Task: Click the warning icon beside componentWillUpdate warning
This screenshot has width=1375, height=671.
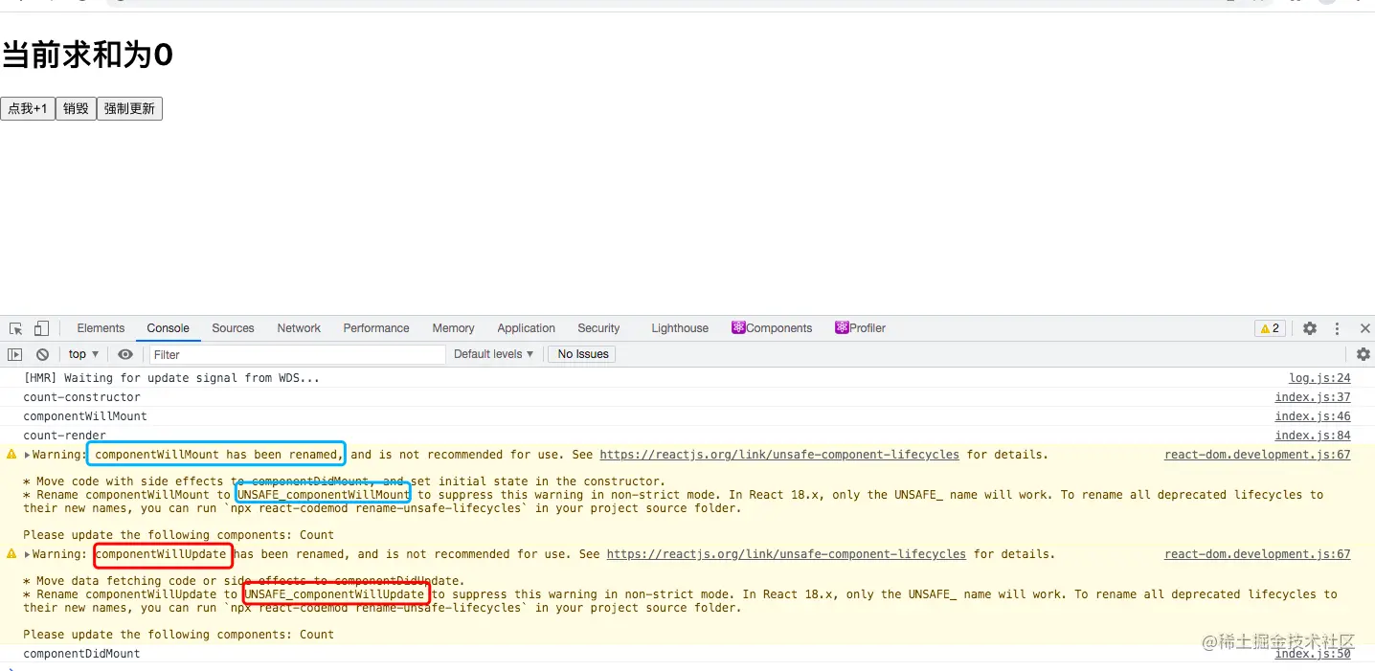Action: tap(11, 554)
